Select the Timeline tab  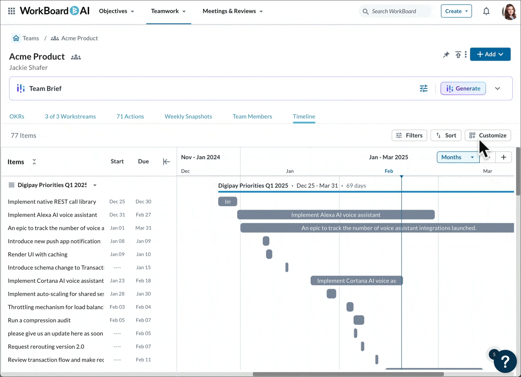click(304, 117)
